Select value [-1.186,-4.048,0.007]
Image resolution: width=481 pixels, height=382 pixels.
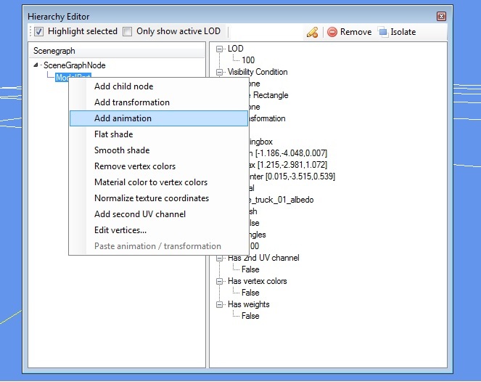(291, 153)
